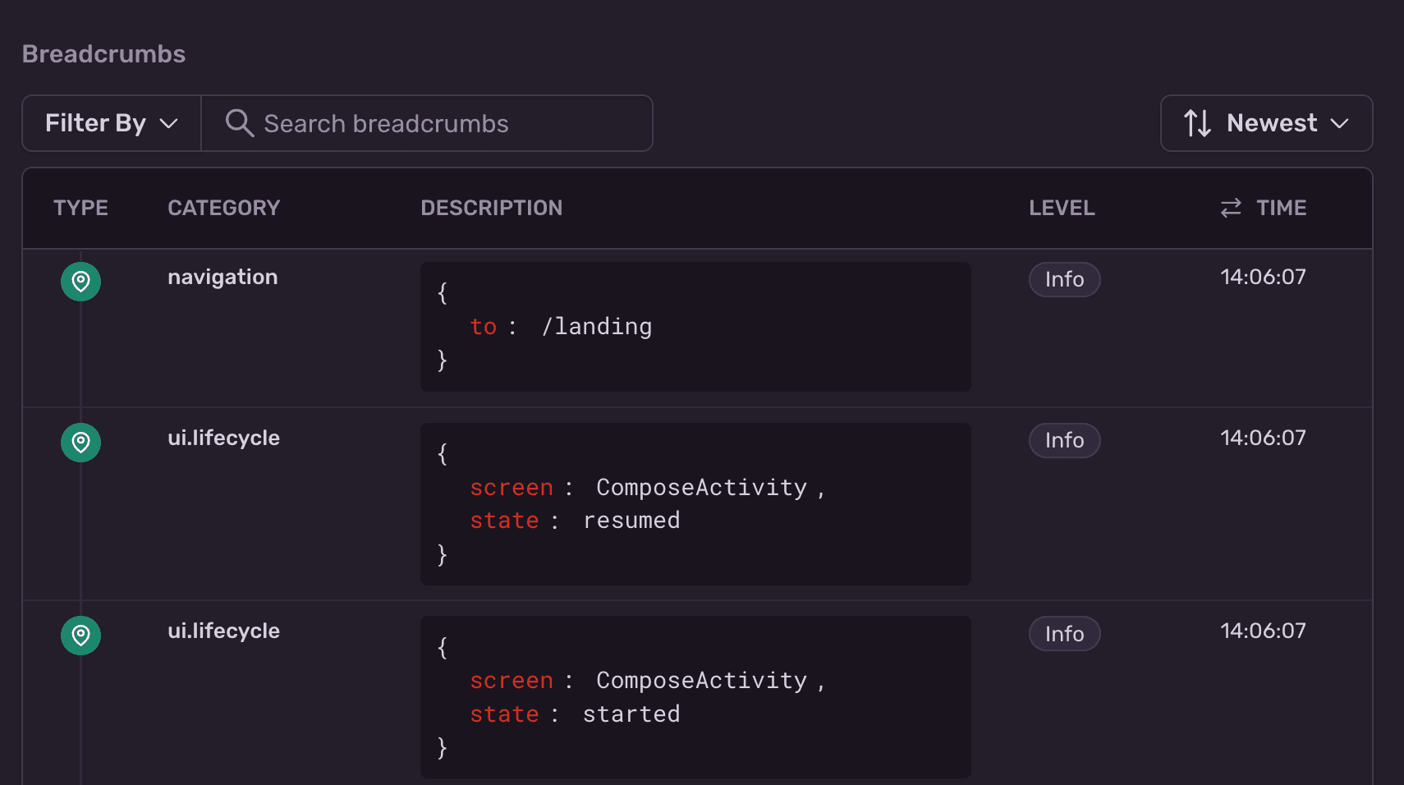
Task: Click the LEVEL column header
Action: [x=1062, y=207]
